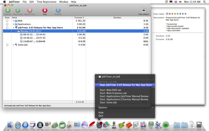Choose Start: Web/DSD.net in the Dock menu
This screenshot has height=131, width=209.
[125, 90]
